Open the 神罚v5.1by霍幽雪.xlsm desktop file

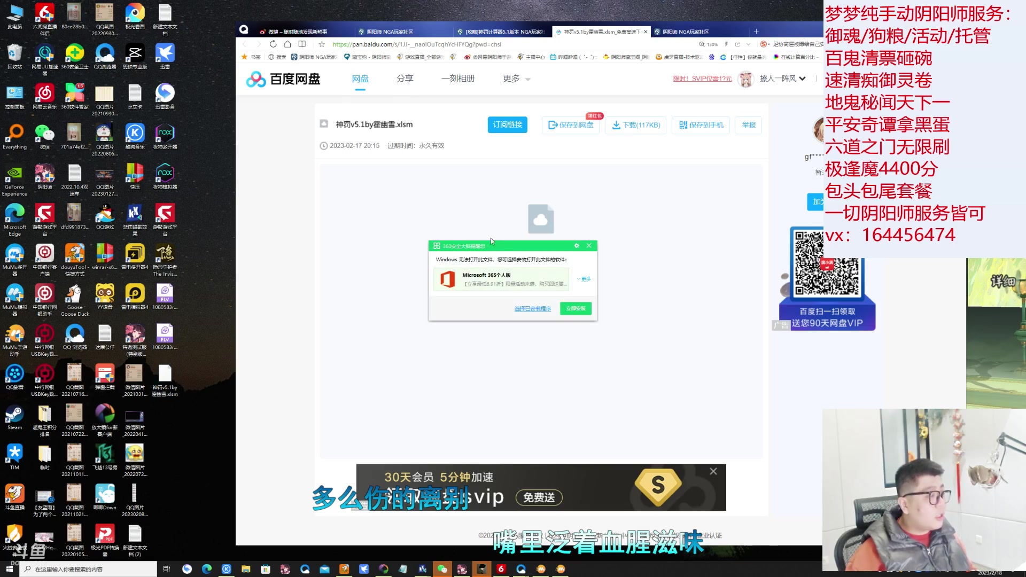(165, 380)
